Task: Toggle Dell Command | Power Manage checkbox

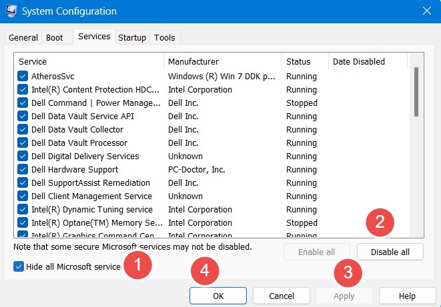Action: point(23,103)
